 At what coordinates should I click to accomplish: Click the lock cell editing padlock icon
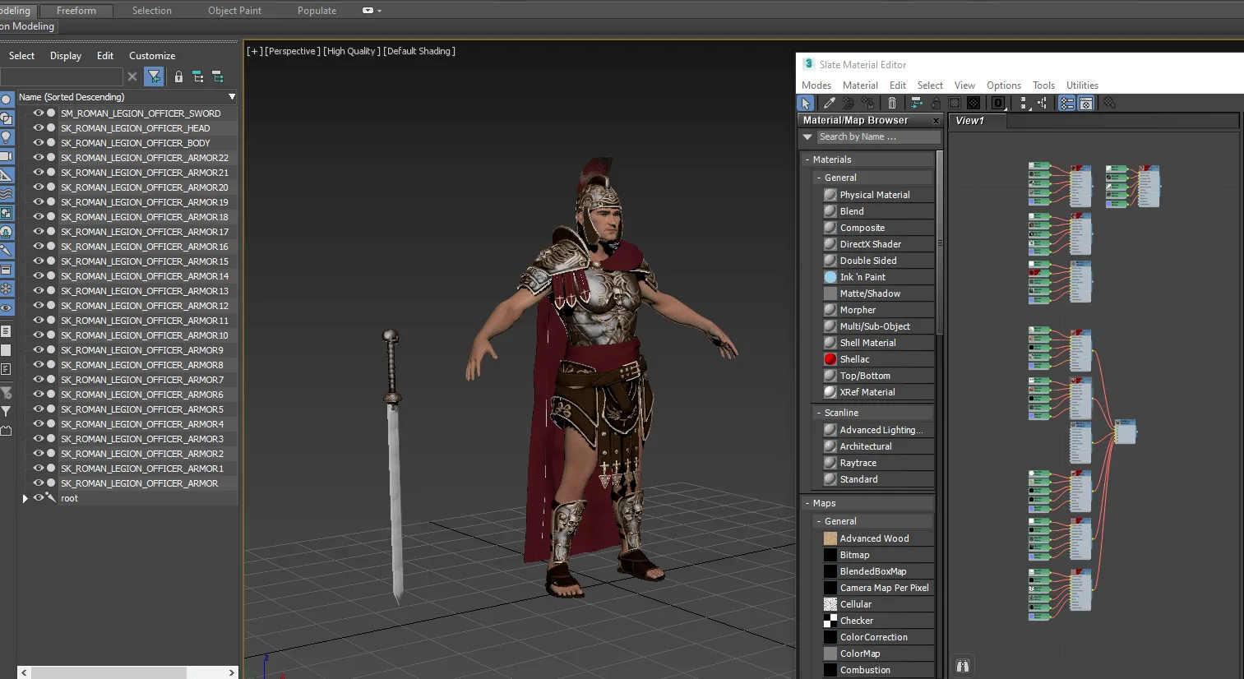[178, 76]
